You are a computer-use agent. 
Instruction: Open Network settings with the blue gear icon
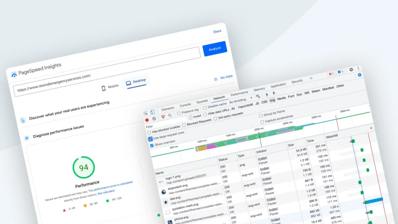coord(360,75)
